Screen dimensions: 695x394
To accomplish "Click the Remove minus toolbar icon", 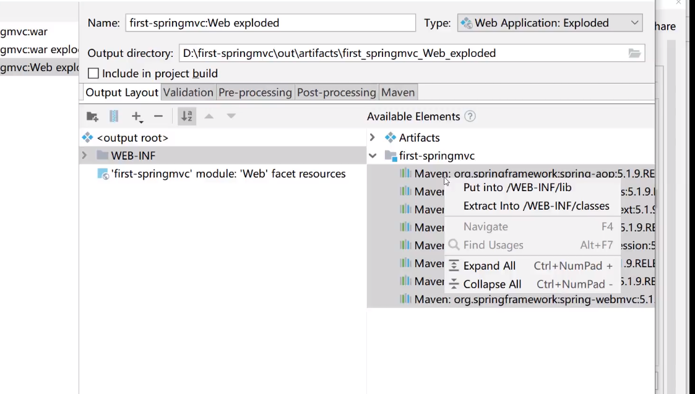I will (x=158, y=116).
